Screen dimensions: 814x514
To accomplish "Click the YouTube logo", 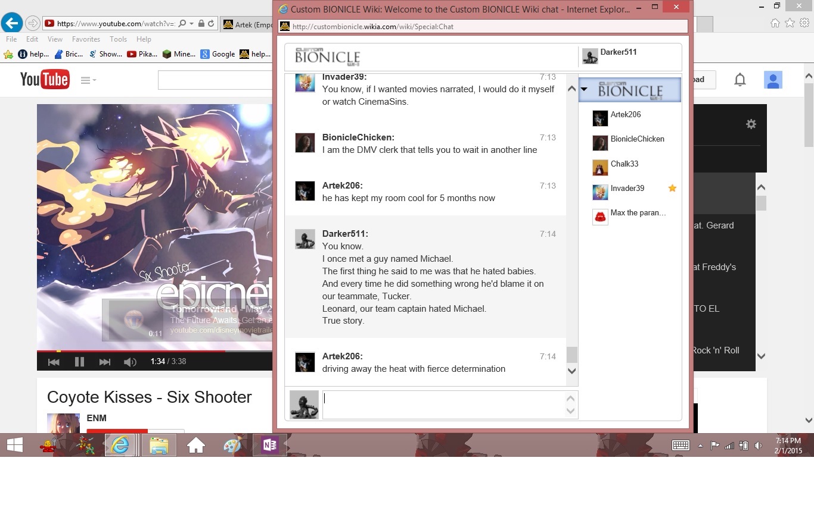I will pos(45,79).
